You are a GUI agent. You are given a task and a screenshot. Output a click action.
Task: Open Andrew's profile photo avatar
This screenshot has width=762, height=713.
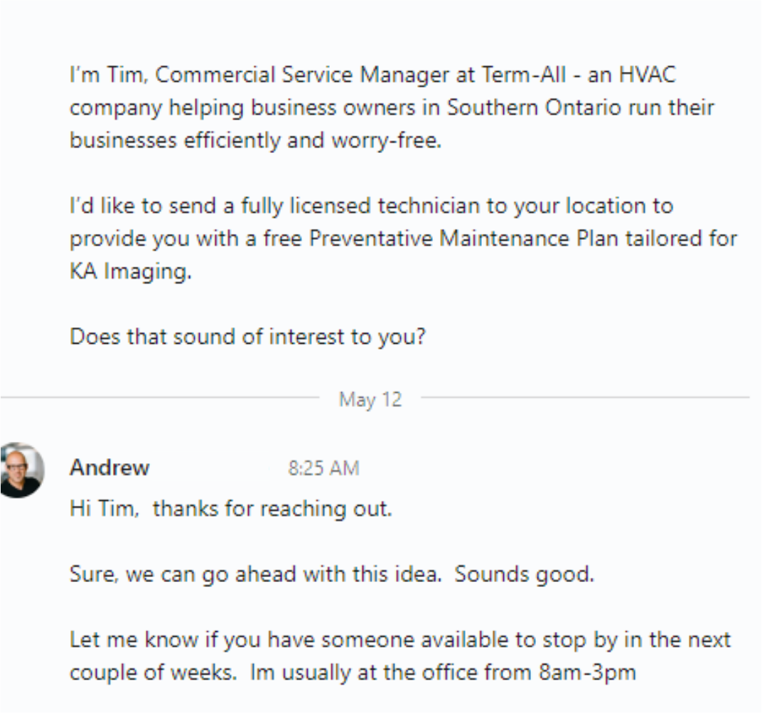pyautogui.click(x=21, y=470)
